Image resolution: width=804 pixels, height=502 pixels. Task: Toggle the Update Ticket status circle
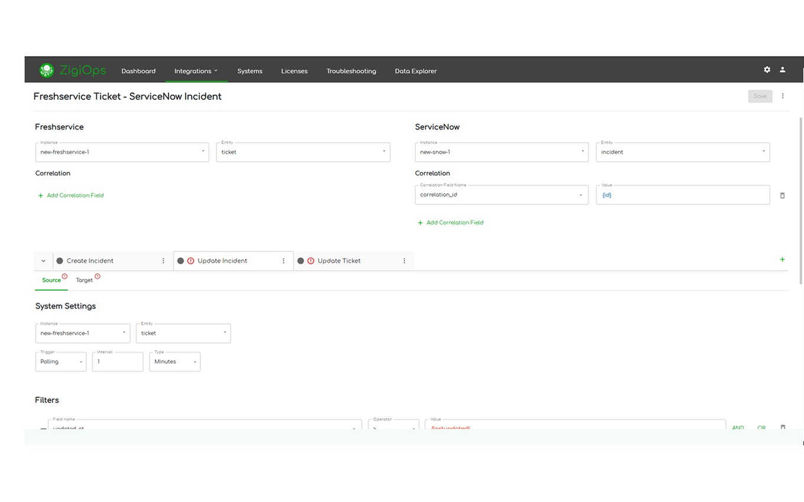click(301, 261)
